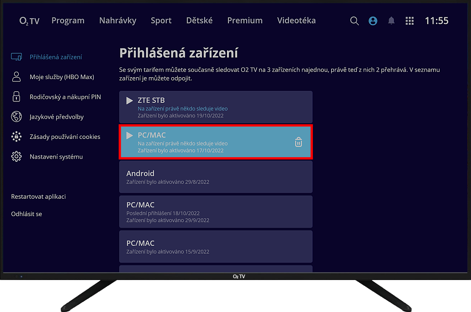Viewport: 471px width, 312px height.
Task: Click the Rodičovský PIN lock icon
Action: point(16,97)
